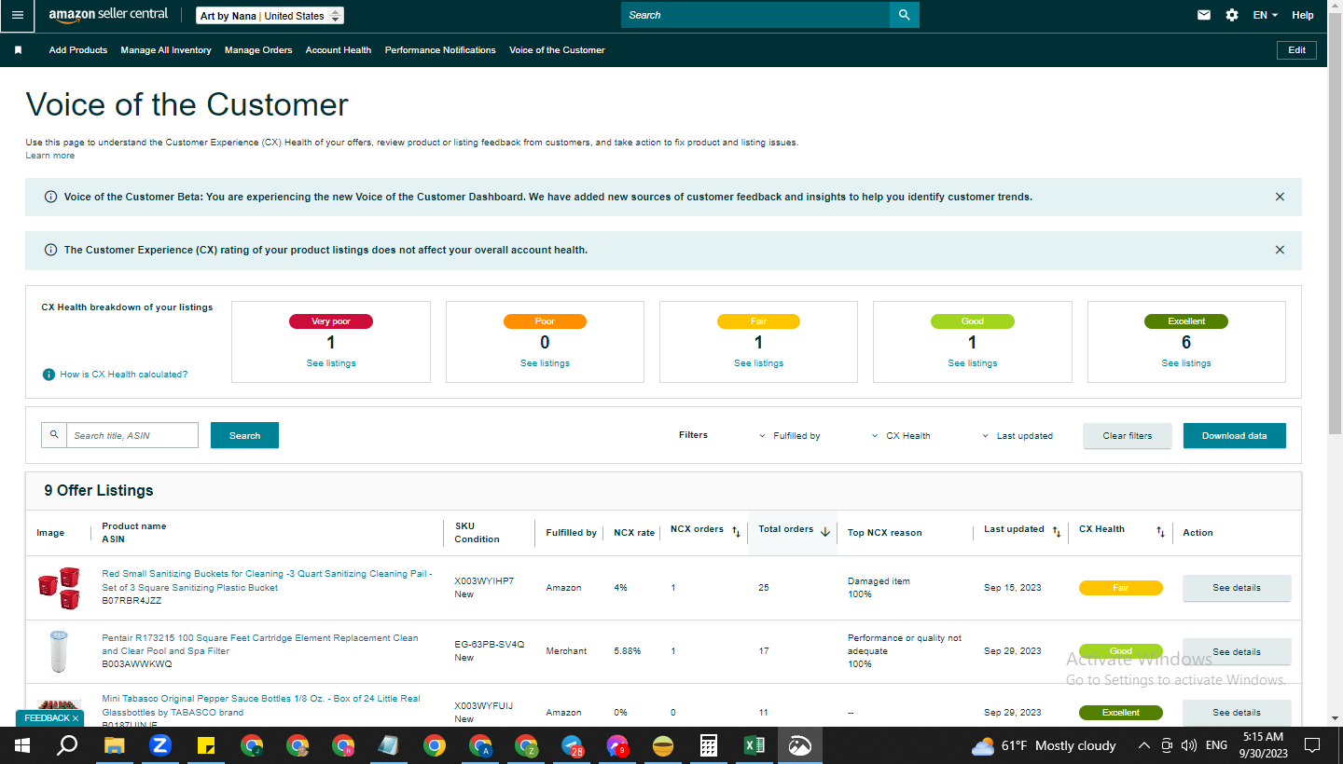Viewport: 1343px width, 764px height.
Task: Focus the Search title, ASIN field
Action: coord(132,435)
